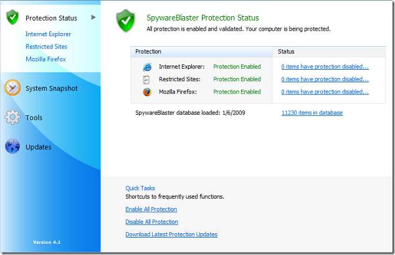Image resolution: width=395 pixels, height=255 pixels.
Task: Click 'Internet Explorer:' label in the table
Action: (182, 67)
